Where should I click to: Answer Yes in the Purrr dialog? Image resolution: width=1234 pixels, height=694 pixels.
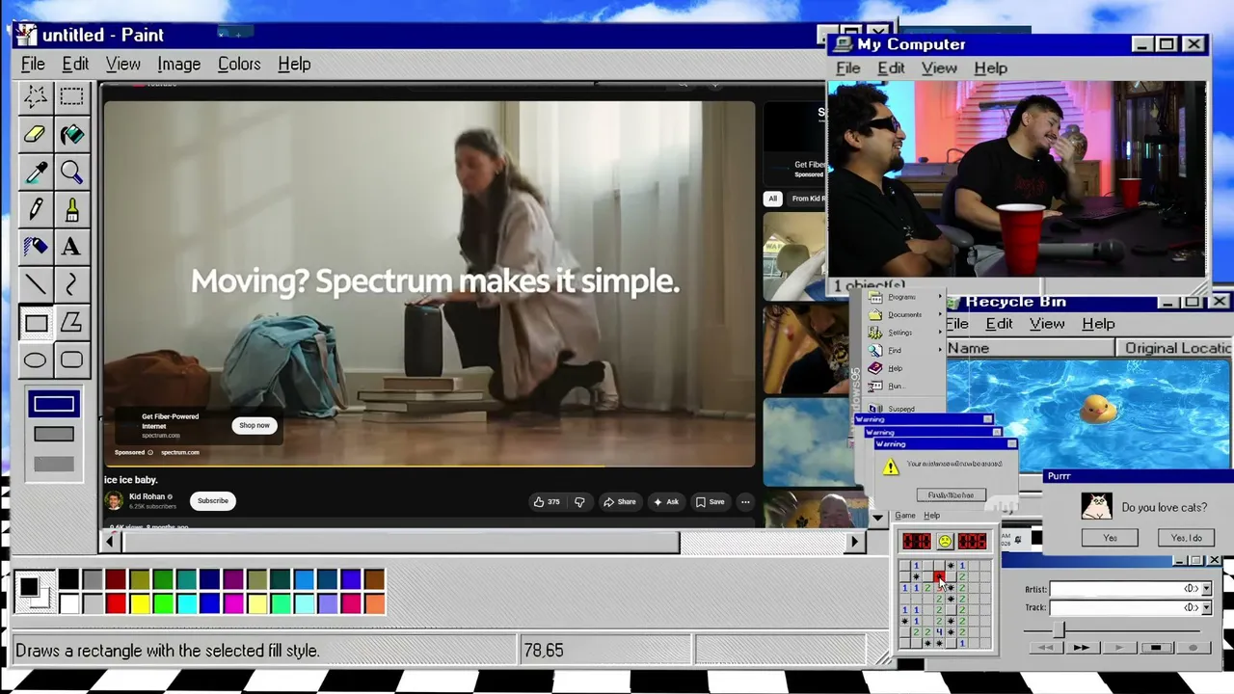coord(1110,538)
